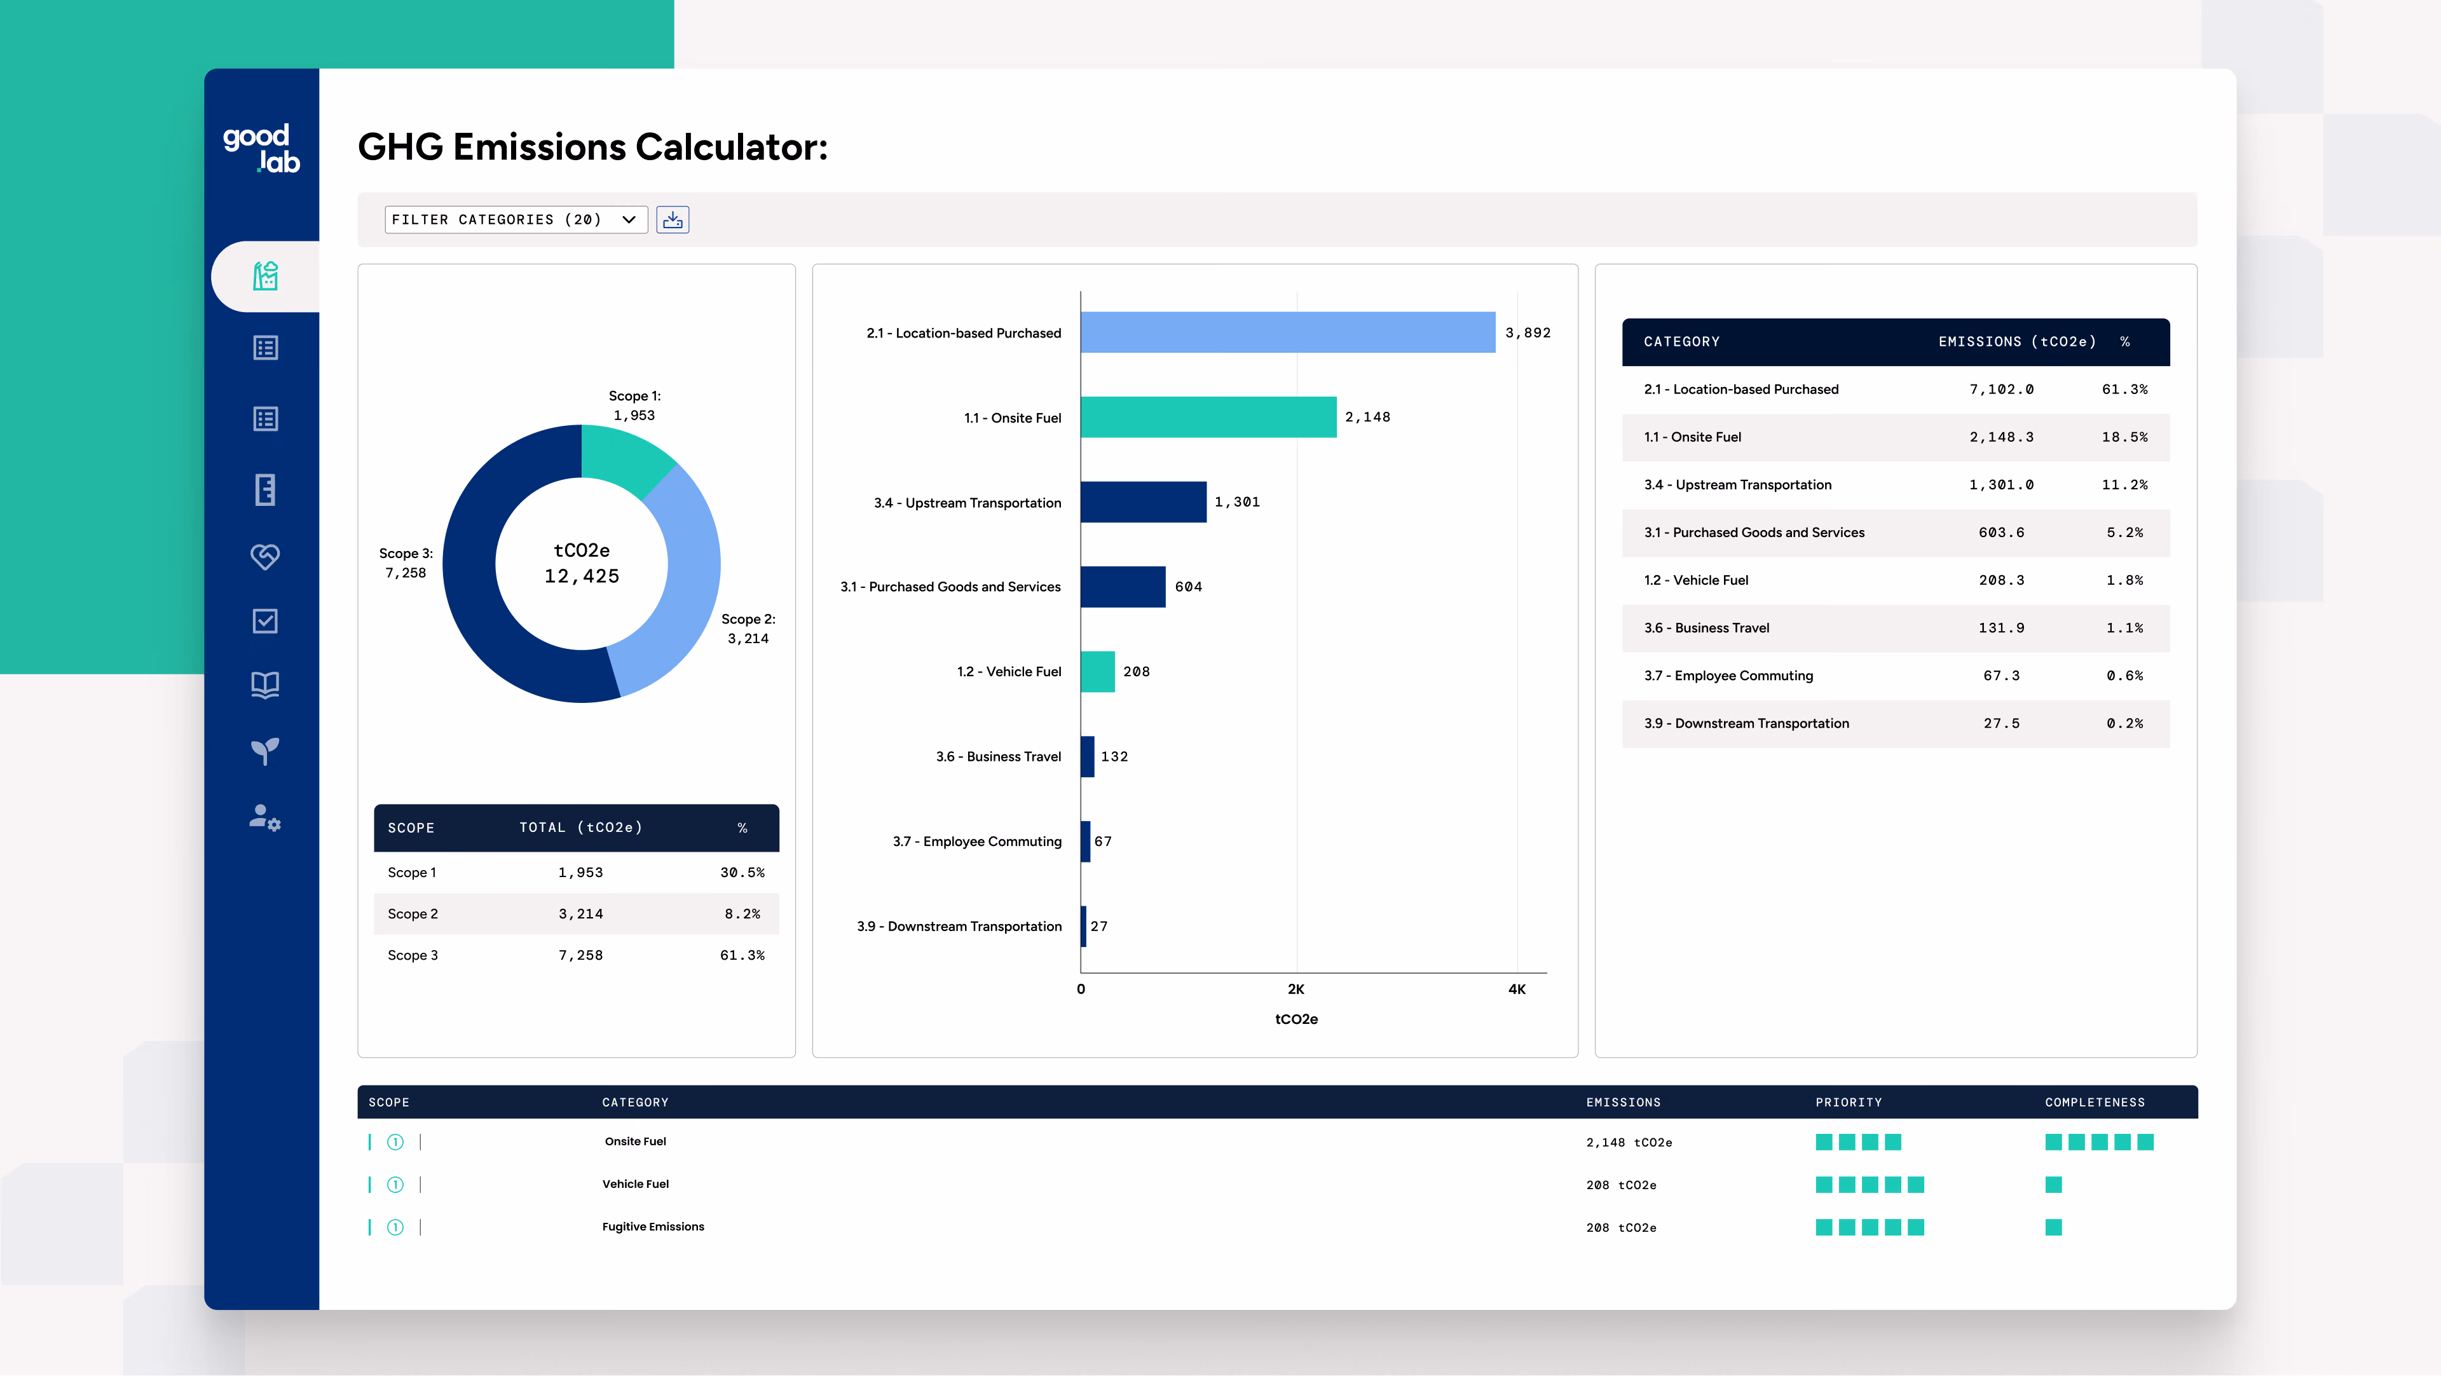Open the emissions calculator sidebar icon
Image resolution: width=2441 pixels, height=1376 pixels.
265,276
